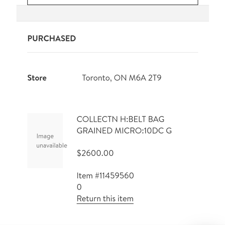
Task: Click the $2600.00 price
Action: coord(95,153)
